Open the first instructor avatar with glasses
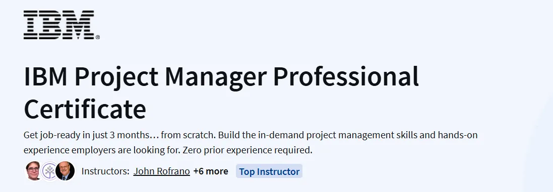The image size is (553, 192). 33,171
